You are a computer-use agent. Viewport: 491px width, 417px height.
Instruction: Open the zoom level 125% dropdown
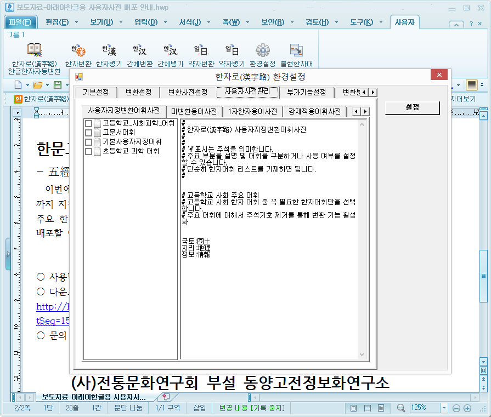tap(444, 408)
